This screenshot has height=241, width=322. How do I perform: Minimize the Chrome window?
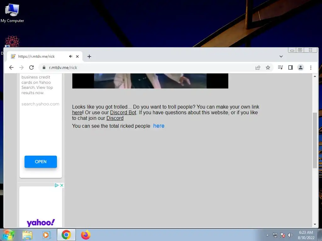tap(292, 50)
